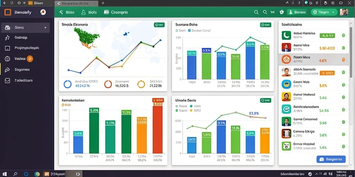Open the red notification icon beside Uenuarly
This screenshot has width=355, height=177.
[43, 12]
